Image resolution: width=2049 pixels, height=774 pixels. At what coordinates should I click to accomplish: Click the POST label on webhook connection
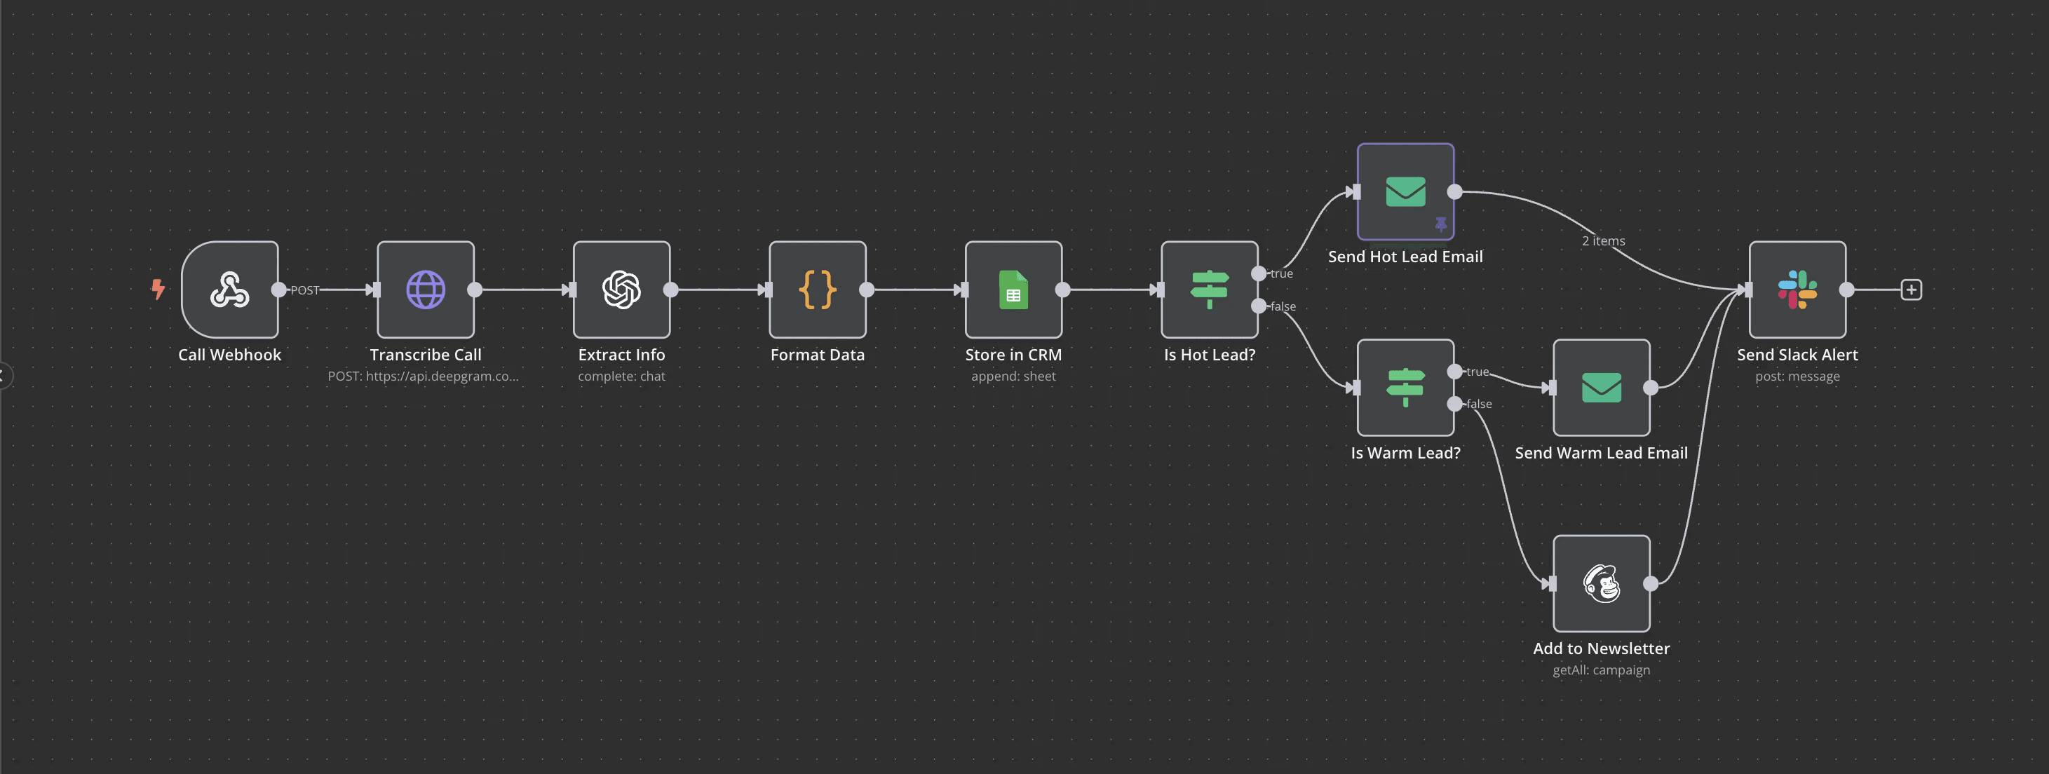[x=304, y=290]
